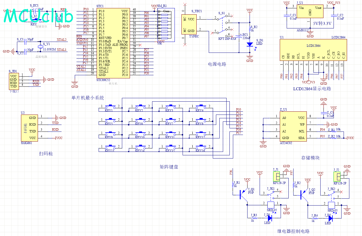Click the AT24C02 EEPROM chip
362x236 pixels.
coord(293,128)
